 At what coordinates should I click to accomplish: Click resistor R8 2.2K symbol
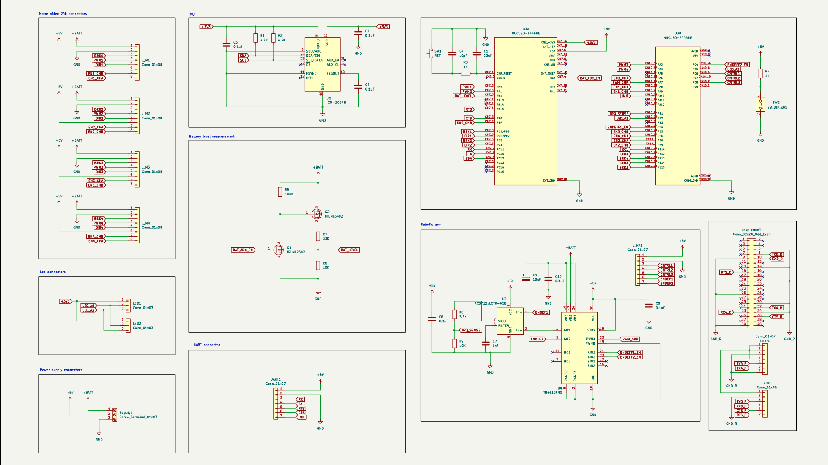pos(454,315)
